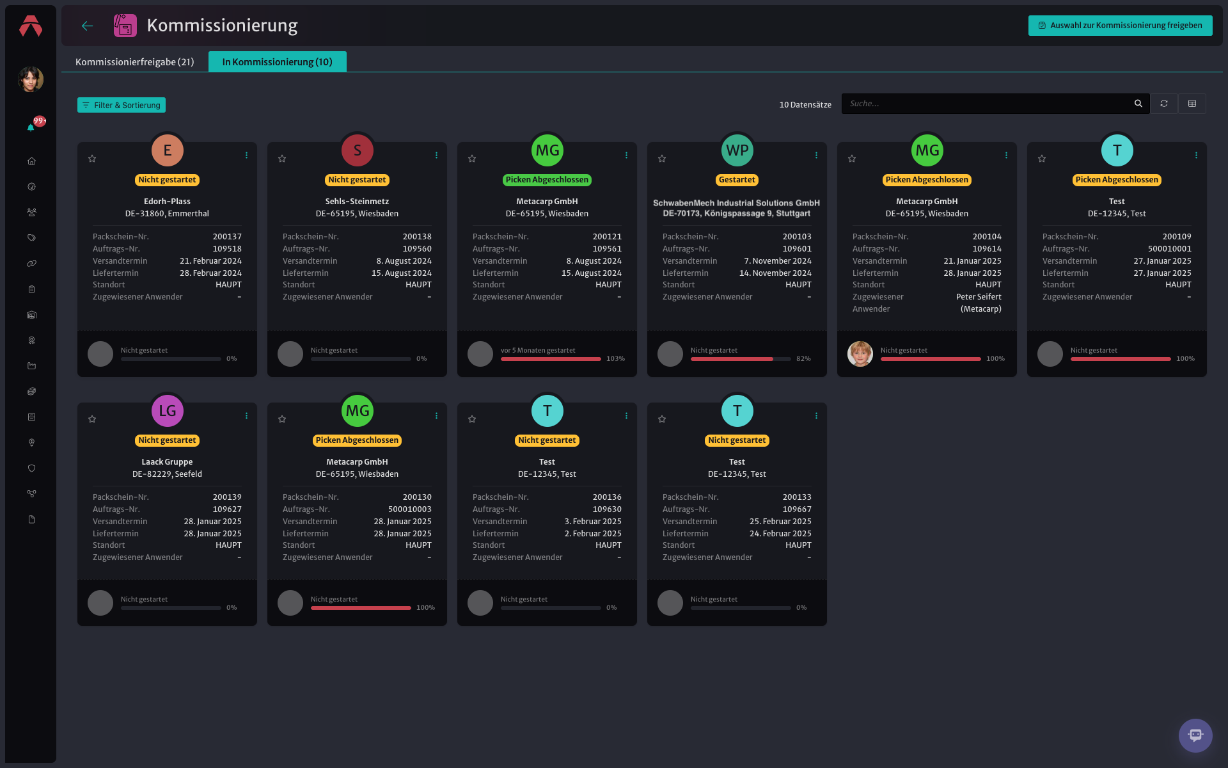Click Peter Seifert's avatar on Metacarp card

860,354
